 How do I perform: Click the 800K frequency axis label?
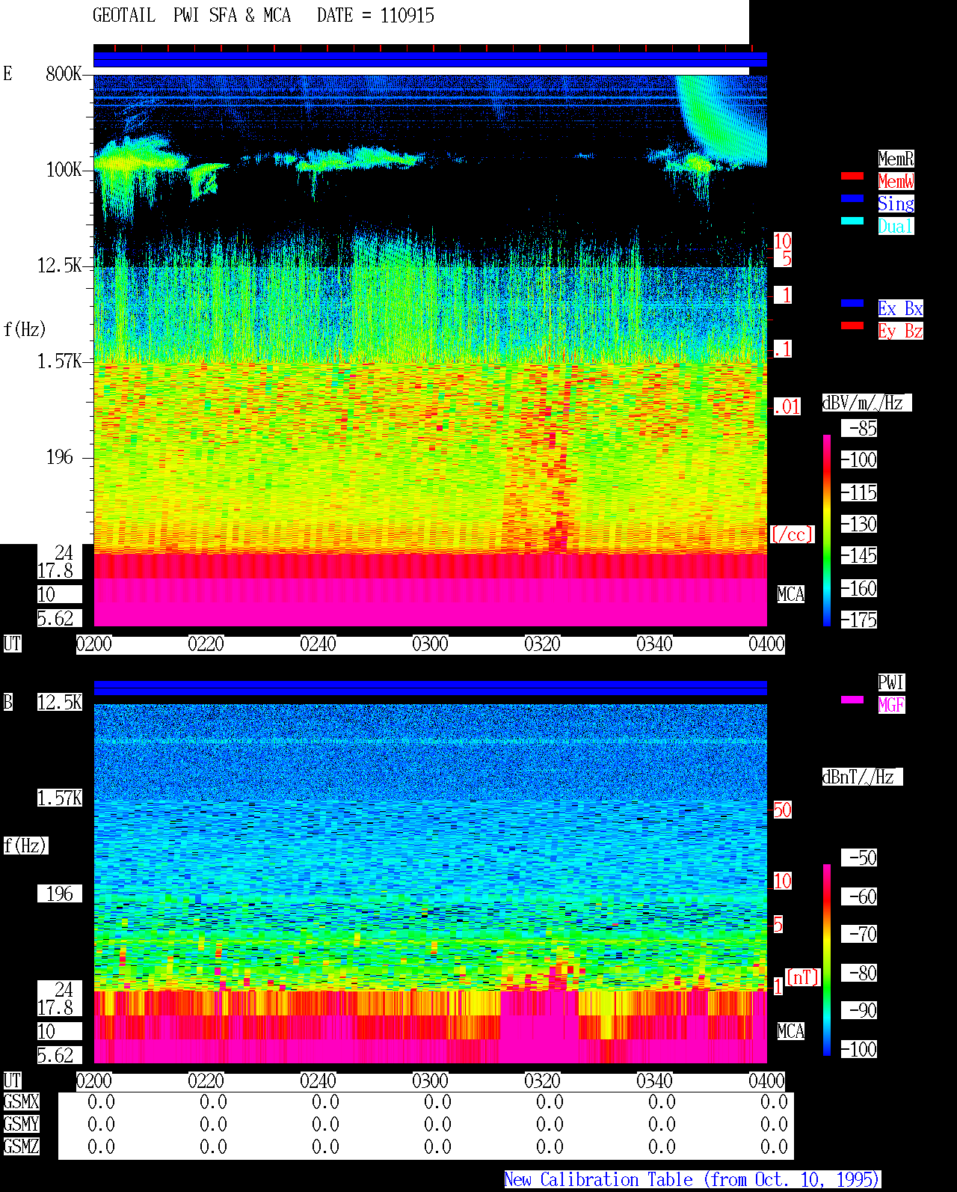click(x=64, y=74)
